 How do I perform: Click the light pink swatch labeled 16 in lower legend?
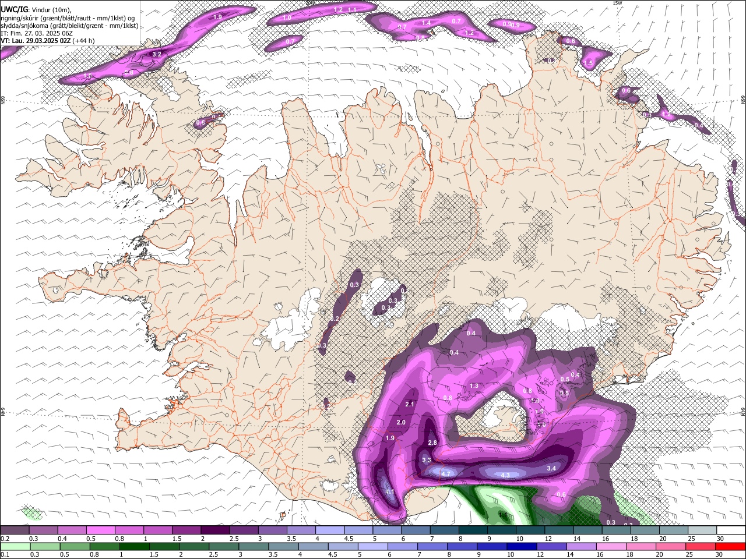pyautogui.click(x=611, y=546)
